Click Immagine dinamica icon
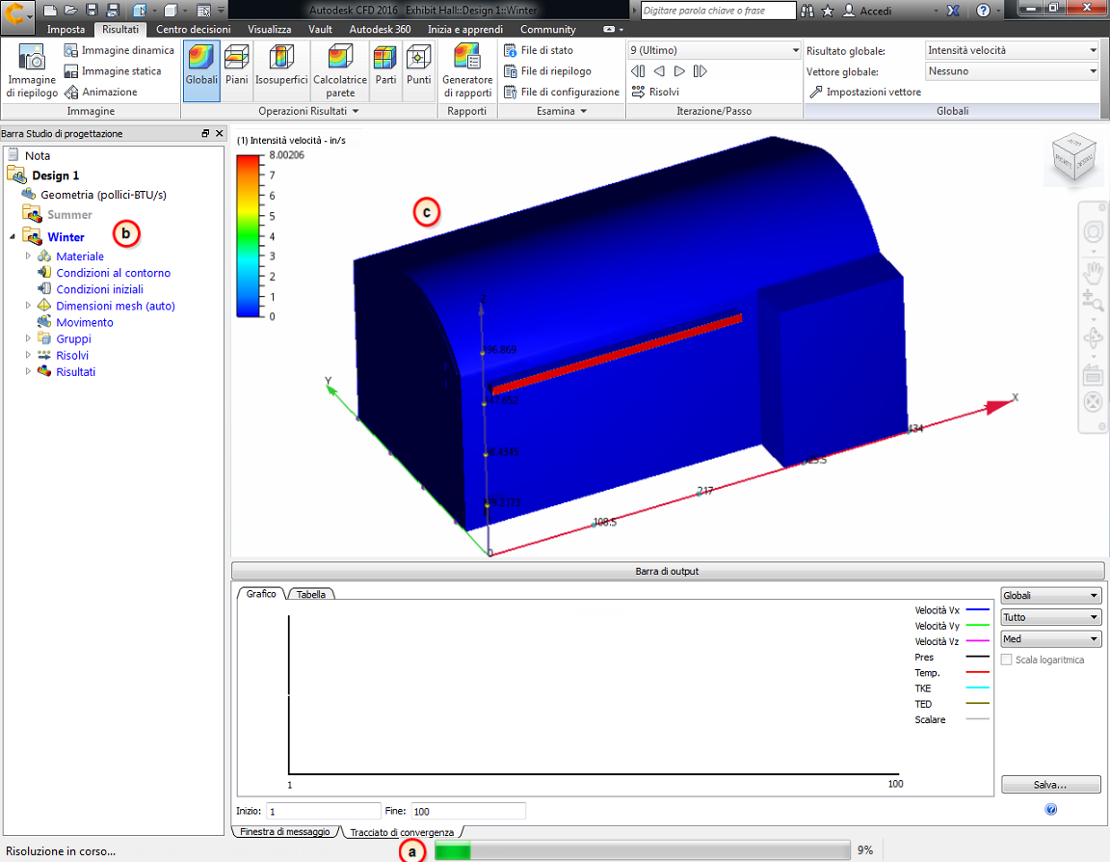This screenshot has height=862, width=1110. click(70, 50)
